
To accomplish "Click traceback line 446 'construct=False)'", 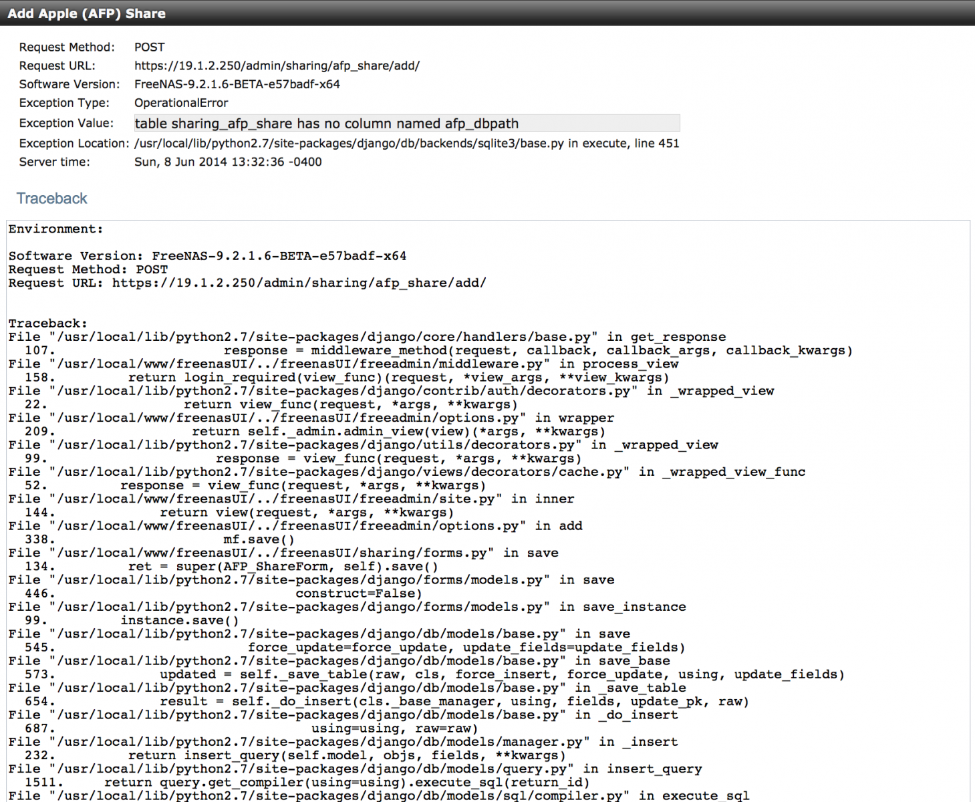I will click(x=223, y=593).
